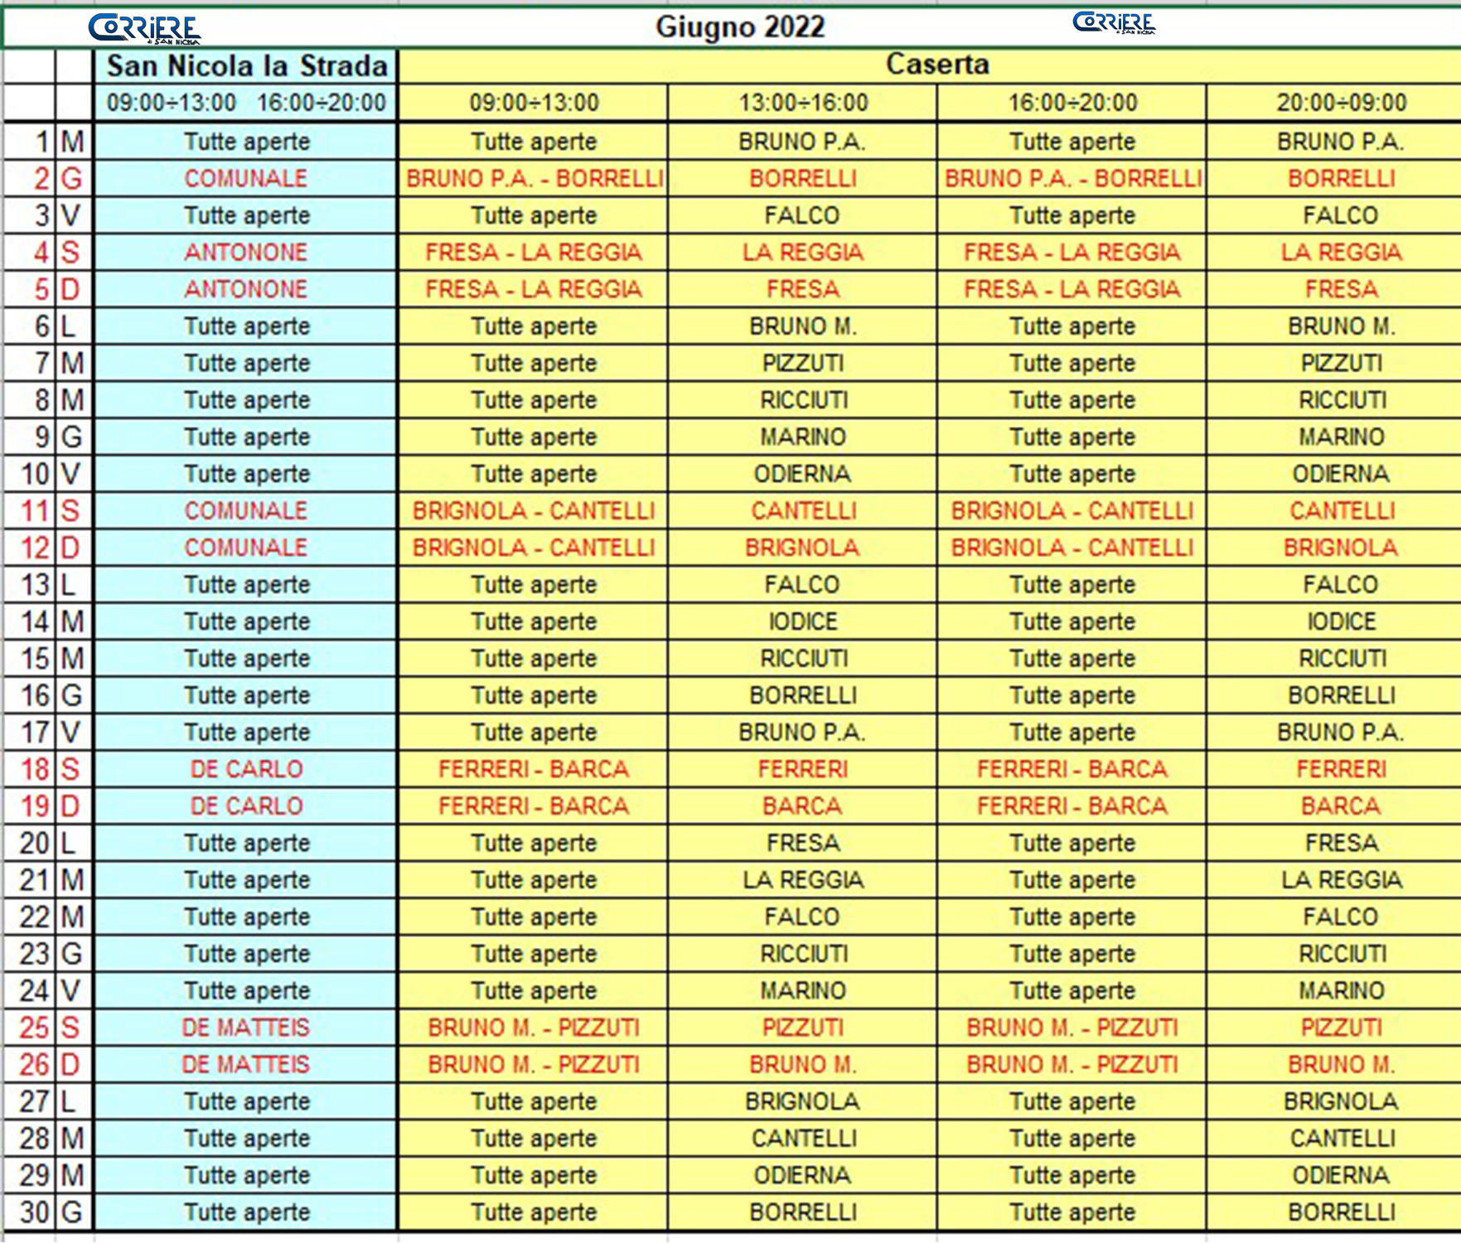The width and height of the screenshot is (1461, 1243).
Task: Select day 2 morning 'BRUNO P.A. - BORRELLI' cell
Action: [x=534, y=178]
